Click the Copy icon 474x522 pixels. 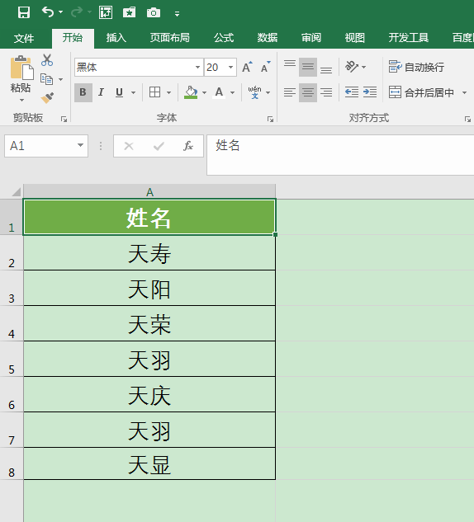click(x=47, y=79)
